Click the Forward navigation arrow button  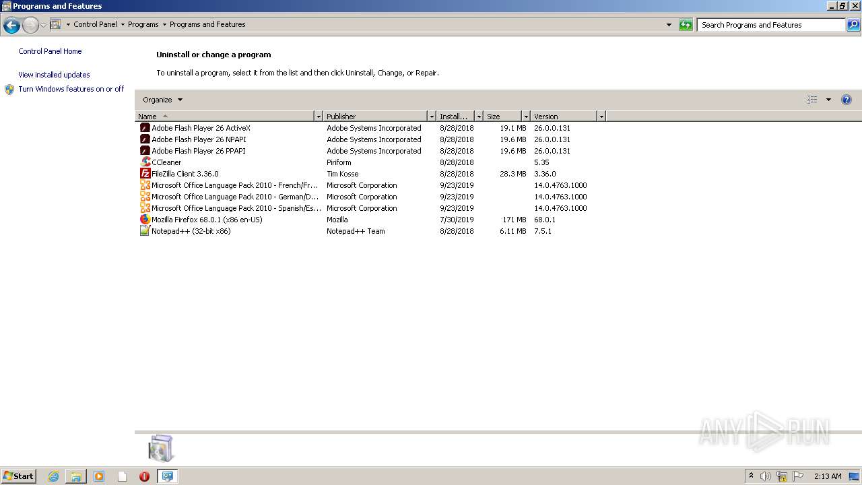pyautogui.click(x=30, y=26)
